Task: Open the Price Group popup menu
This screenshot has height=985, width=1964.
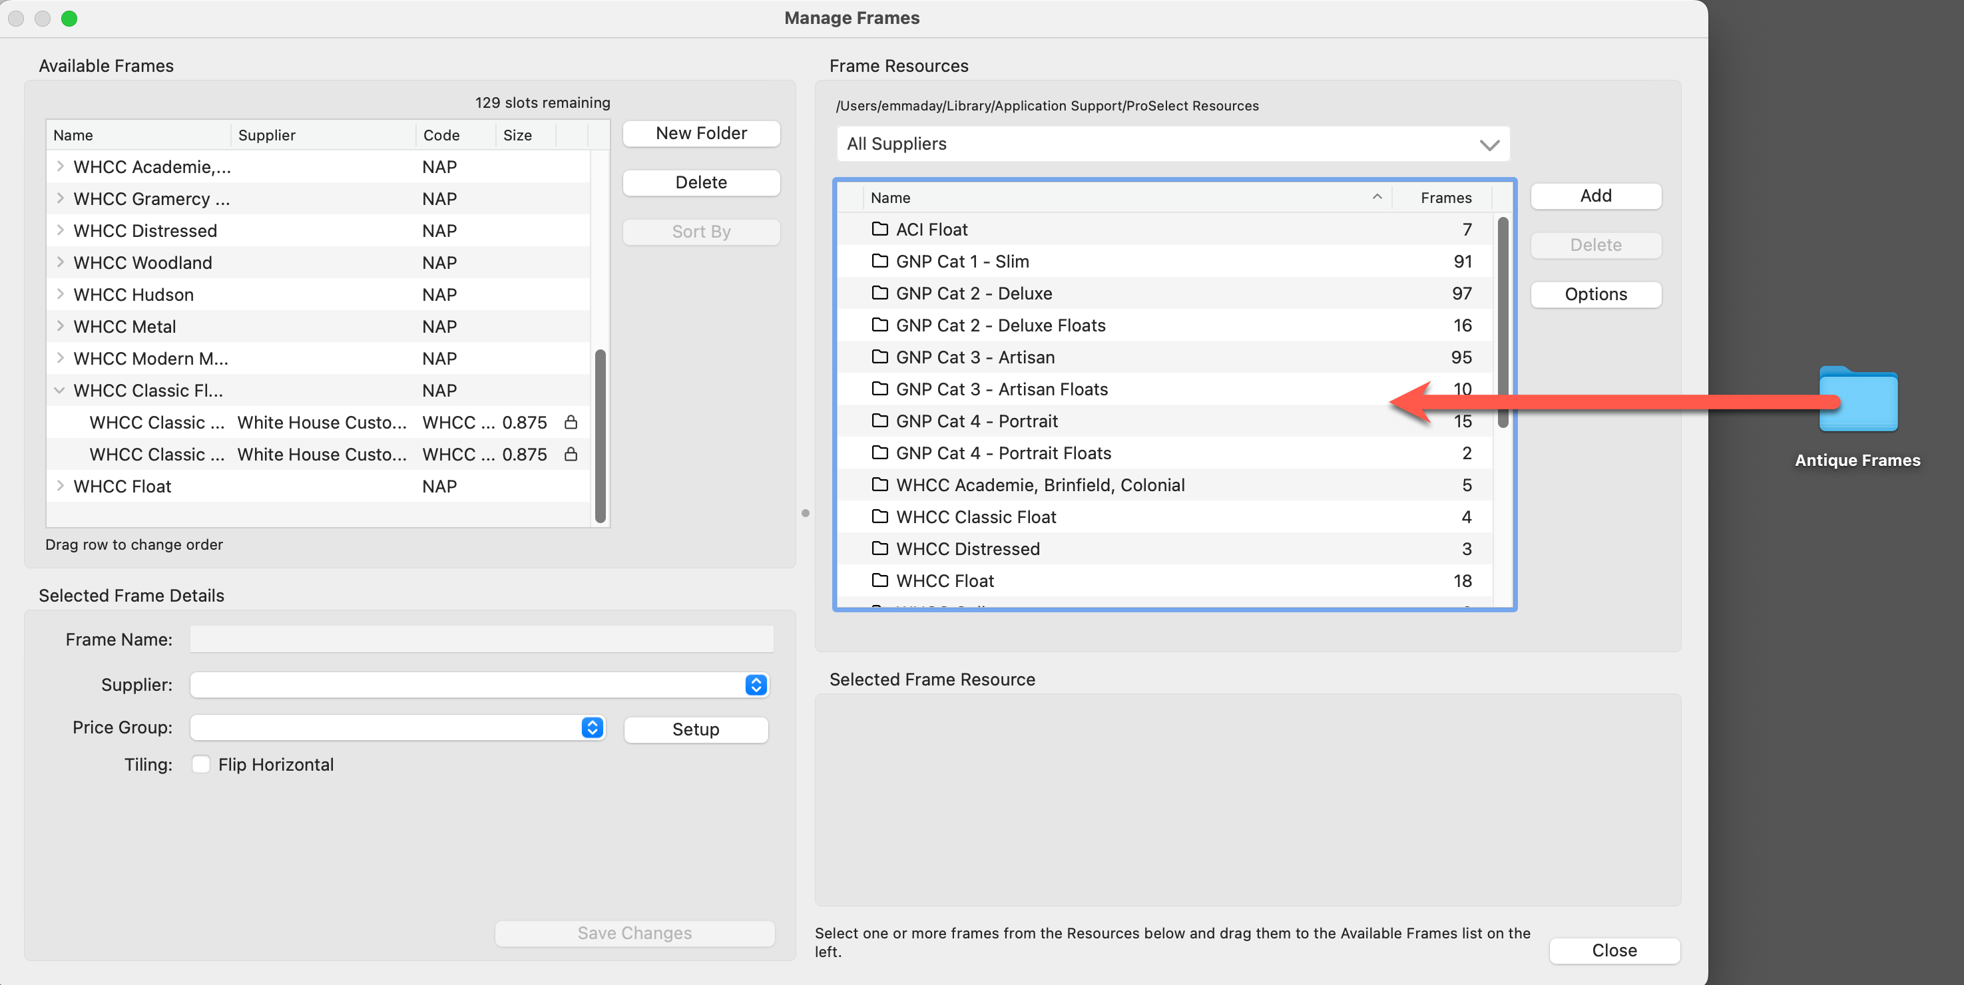Action: 593,727
